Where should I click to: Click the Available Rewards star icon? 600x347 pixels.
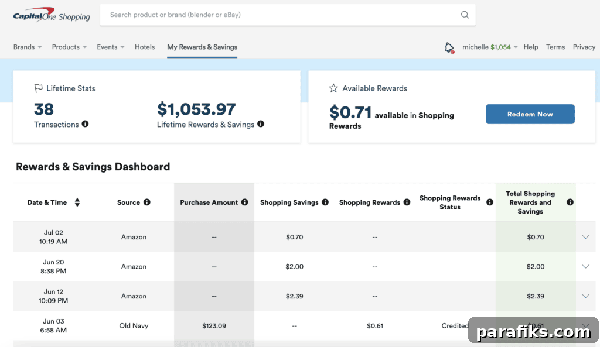(333, 88)
